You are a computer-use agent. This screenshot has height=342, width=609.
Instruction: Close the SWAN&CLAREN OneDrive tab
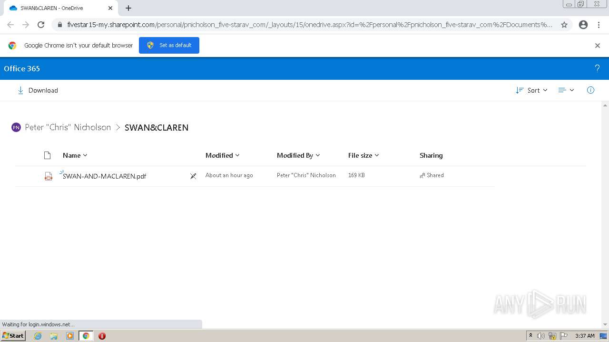click(110, 8)
